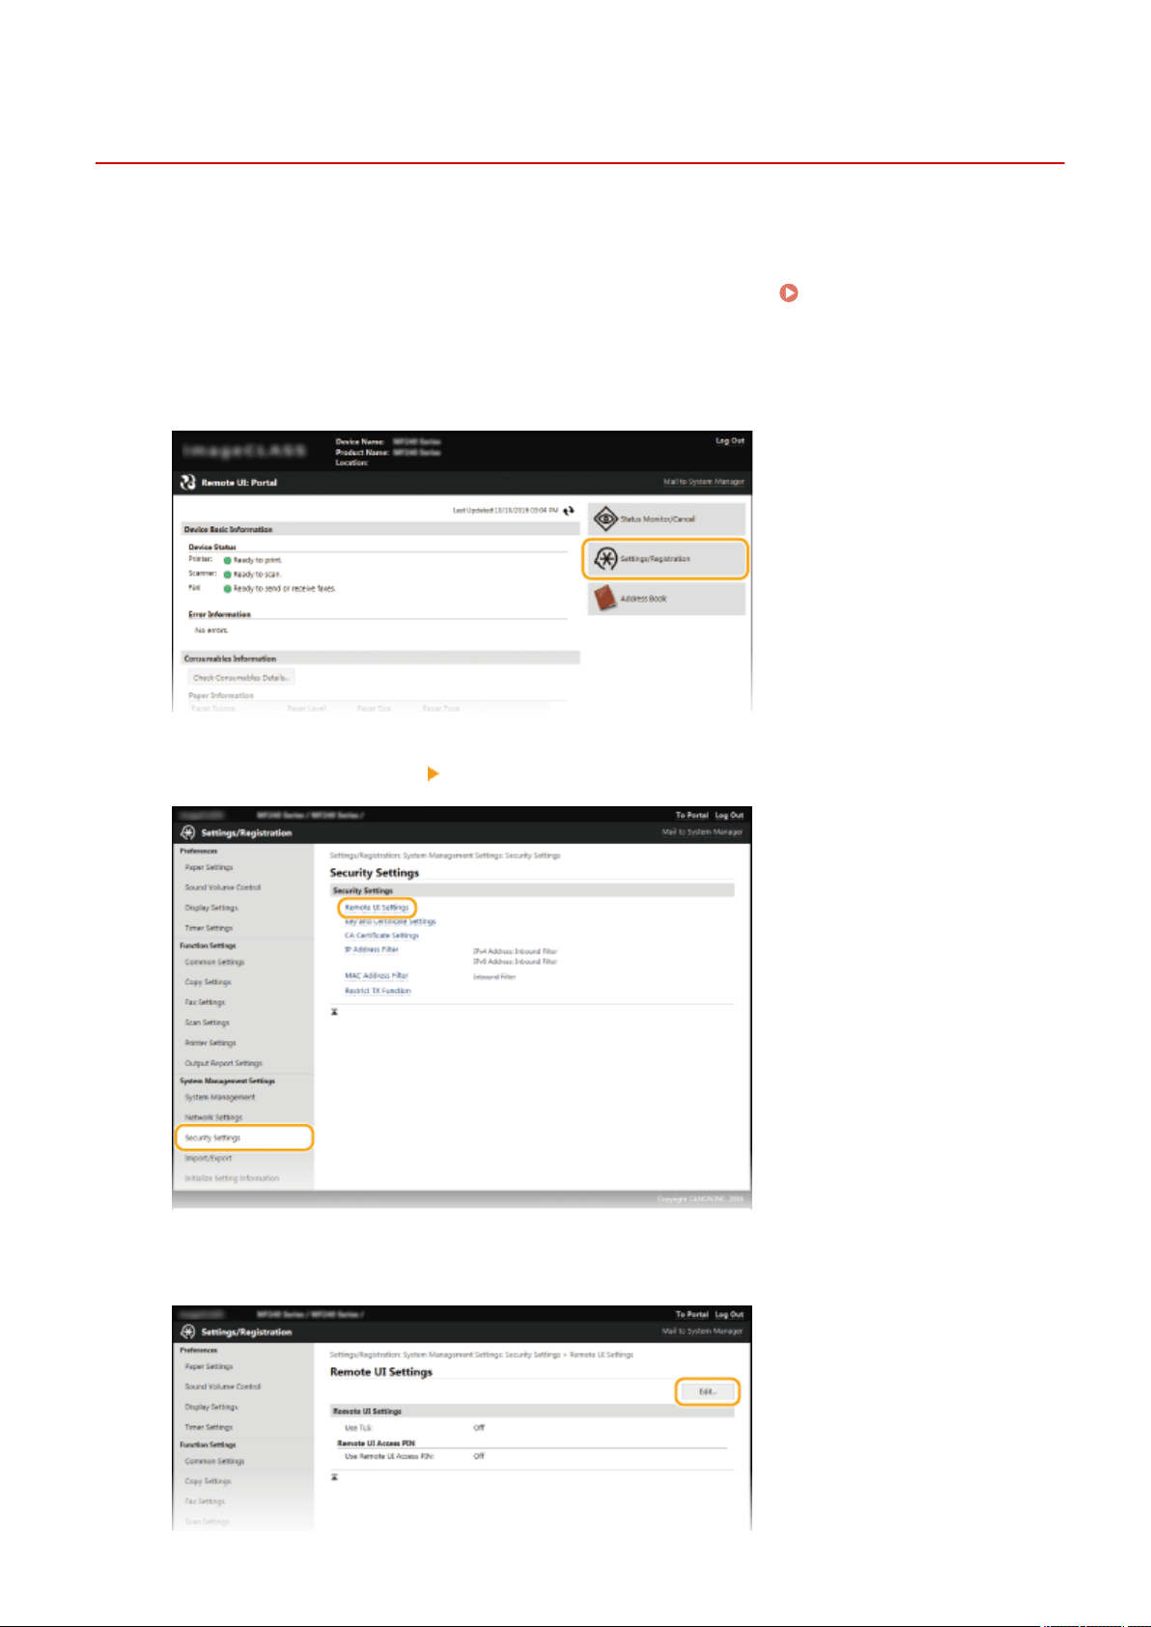Click the Check Consumables Details button

tap(240, 678)
